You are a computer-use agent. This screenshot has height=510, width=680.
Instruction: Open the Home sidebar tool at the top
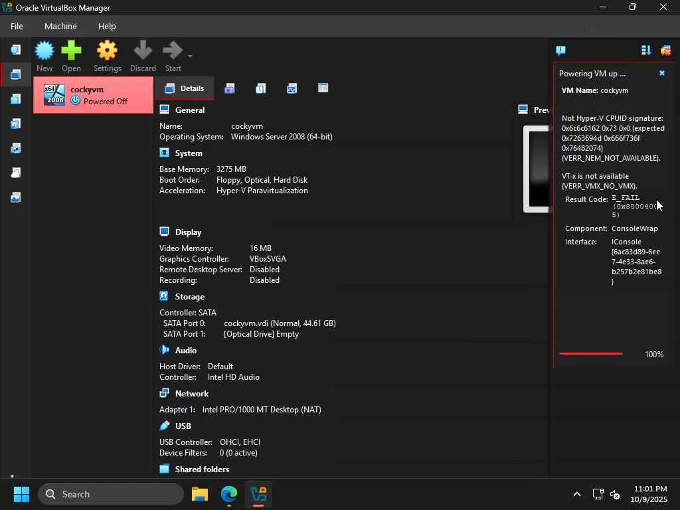tap(16, 50)
